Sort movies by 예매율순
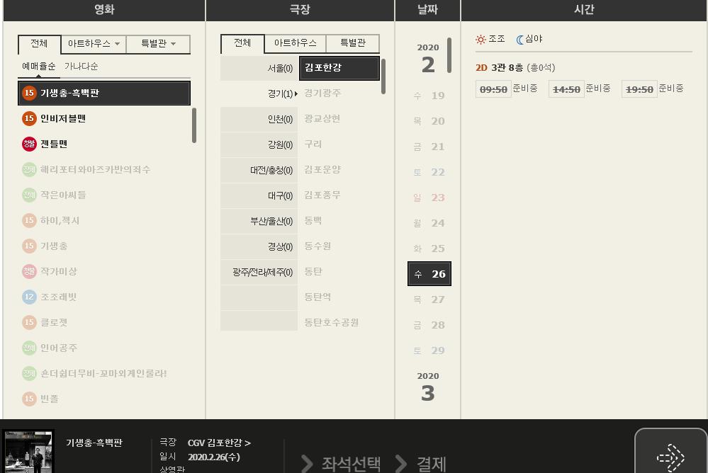Screen dimensions: 708x473 click(x=39, y=67)
